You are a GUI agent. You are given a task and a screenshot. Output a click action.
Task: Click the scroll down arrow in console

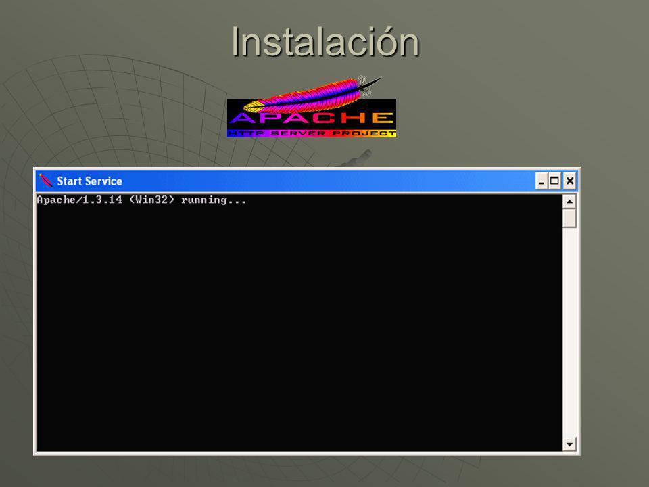569,444
